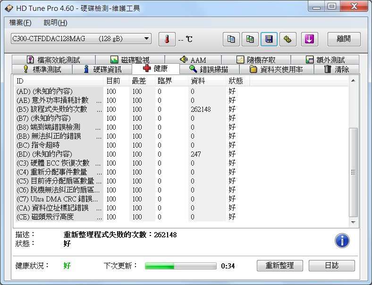This screenshot has width=372, height=285.
Task: Switch to the 標準測試 tab
Action: [x=42, y=69]
